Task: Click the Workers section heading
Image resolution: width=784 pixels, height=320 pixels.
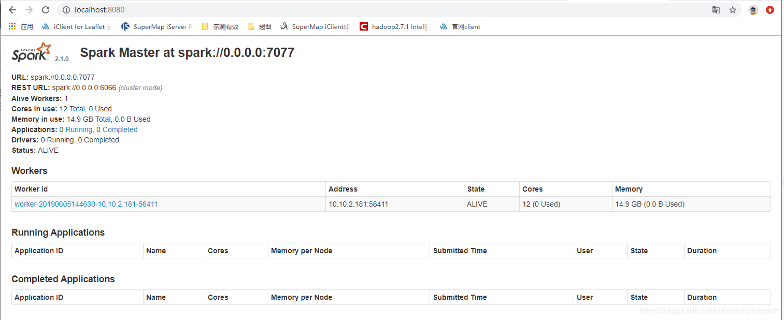Action: (x=30, y=171)
